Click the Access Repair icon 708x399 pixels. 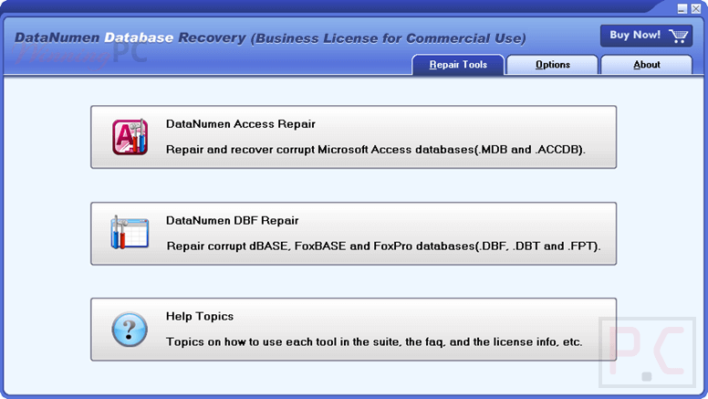[x=130, y=137]
